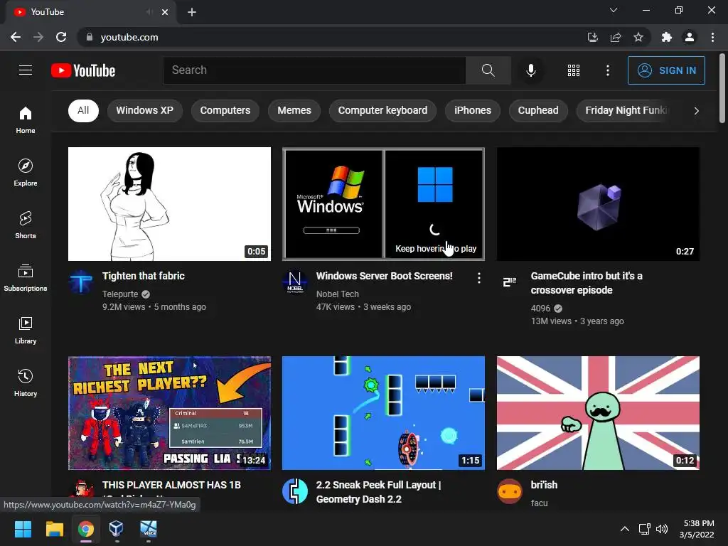This screenshot has height=546, width=728.
Task: Open the YouTube settings three-dot menu
Action: click(x=607, y=70)
